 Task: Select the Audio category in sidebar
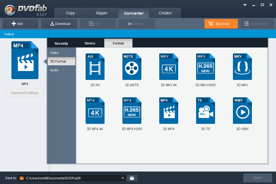click(61, 70)
